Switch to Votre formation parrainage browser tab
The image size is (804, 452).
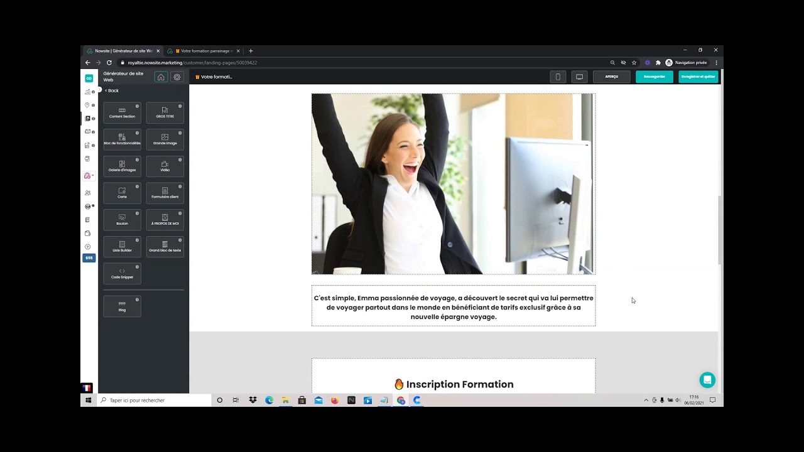click(203, 51)
